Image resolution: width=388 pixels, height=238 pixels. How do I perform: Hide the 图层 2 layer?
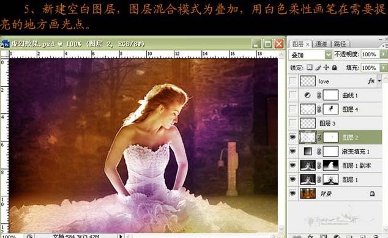pos(293,137)
